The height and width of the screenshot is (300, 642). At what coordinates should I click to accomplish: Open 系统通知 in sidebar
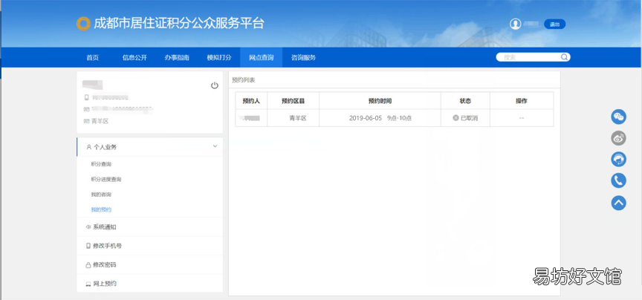[x=105, y=227]
